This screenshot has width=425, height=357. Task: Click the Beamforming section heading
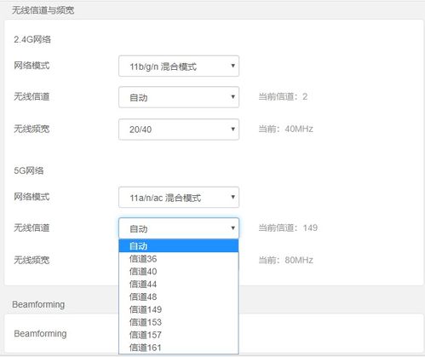click(x=38, y=304)
